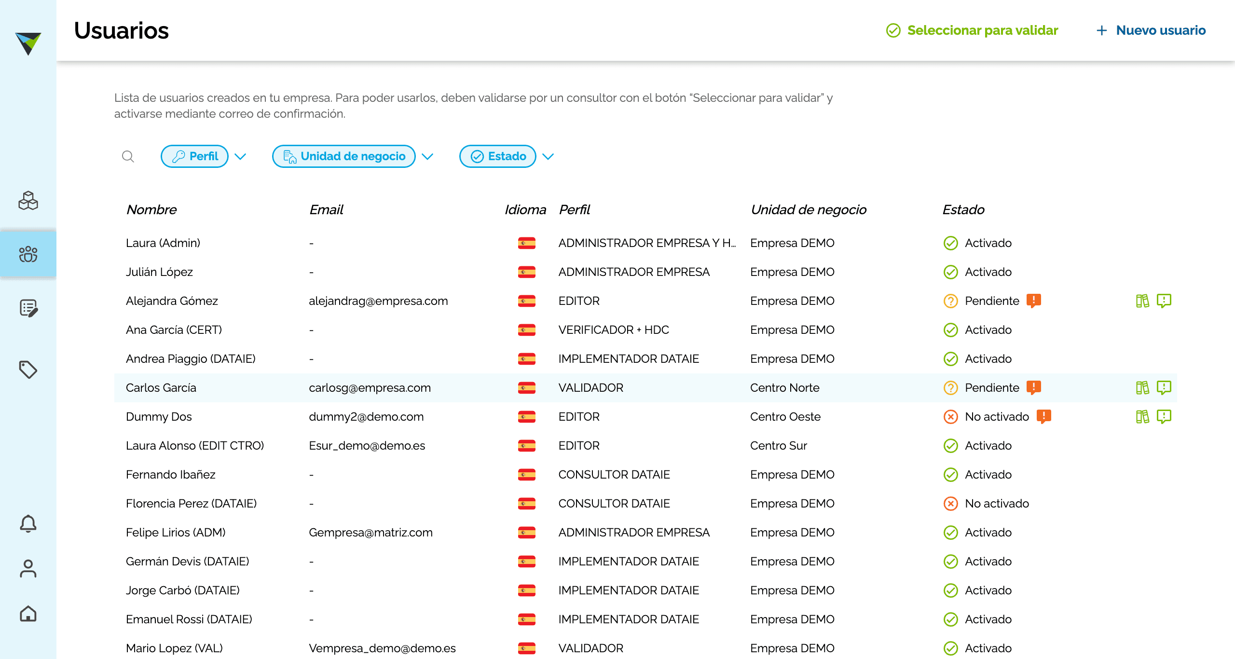
Task: Click the Centro Norte business unit cell
Action: tap(785, 388)
